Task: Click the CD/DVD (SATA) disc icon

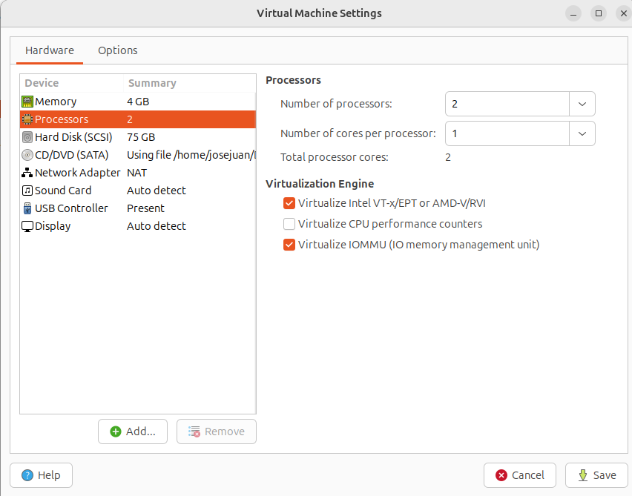Action: point(26,154)
